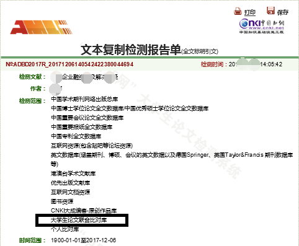
Task: Click the floppy disk save icon
Action: point(270,11)
